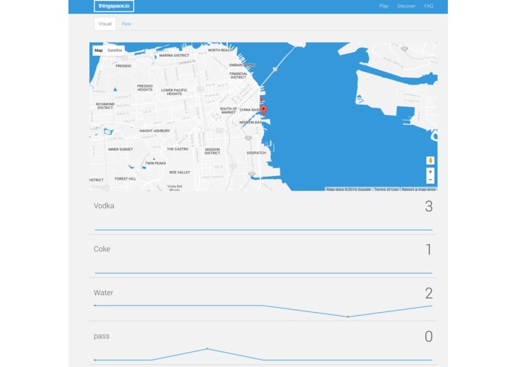Click The Castro map label

[x=177, y=149]
